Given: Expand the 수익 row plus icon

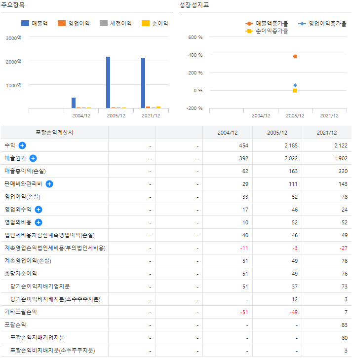Looking at the screenshot, I should click(22, 145).
